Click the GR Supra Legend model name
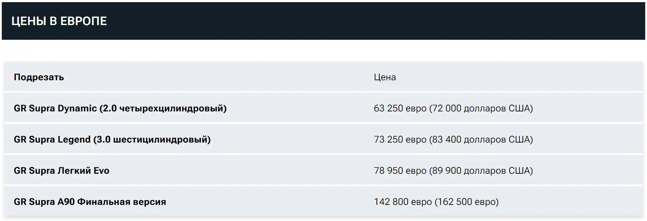This screenshot has height=221, width=647. pos(52,139)
